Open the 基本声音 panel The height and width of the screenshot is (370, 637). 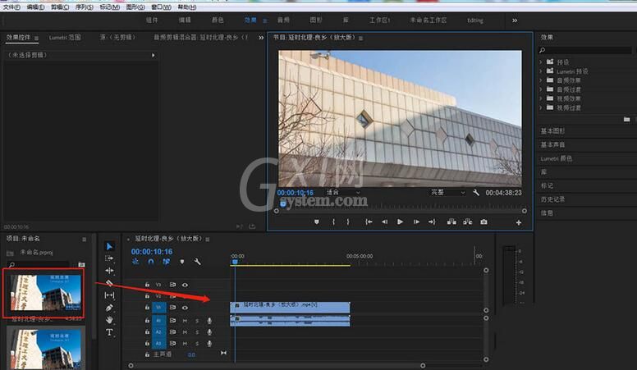coord(552,144)
